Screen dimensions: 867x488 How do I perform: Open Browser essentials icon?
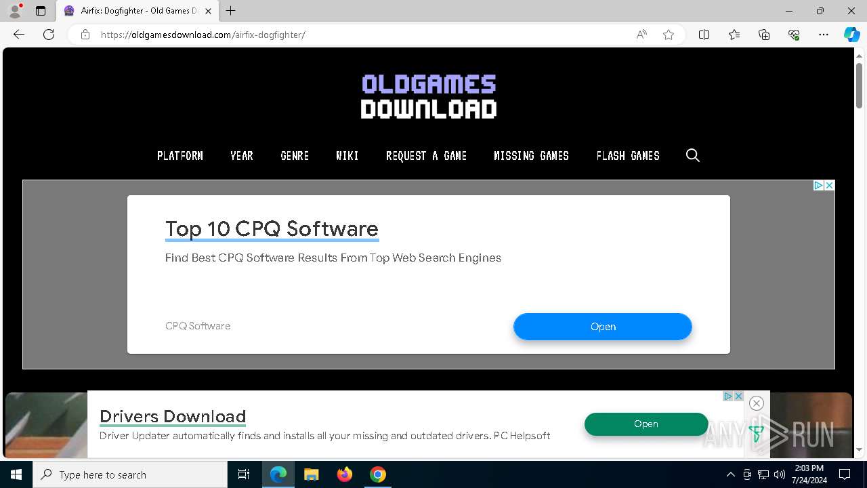tap(794, 35)
